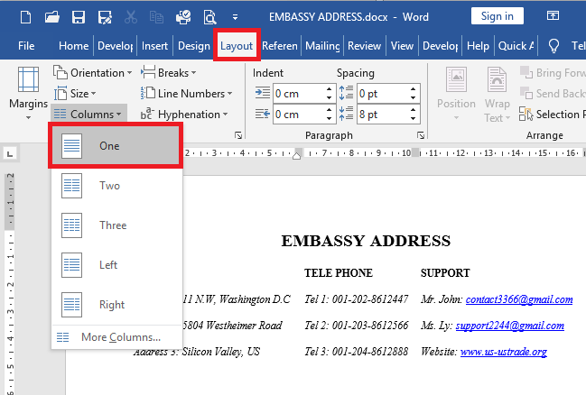Click the Spacing After 8 pt field
The width and height of the screenshot is (586, 395).
tap(382, 115)
